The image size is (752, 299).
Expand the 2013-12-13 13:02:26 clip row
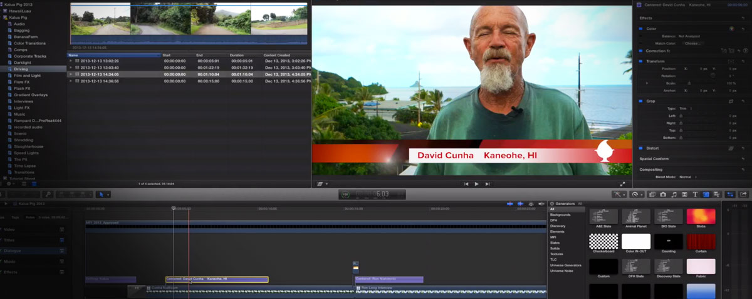[x=71, y=61]
